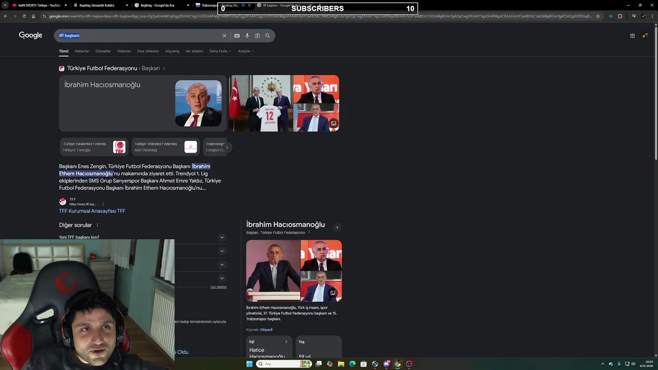Reload the current page
The image size is (658, 370).
24,16
